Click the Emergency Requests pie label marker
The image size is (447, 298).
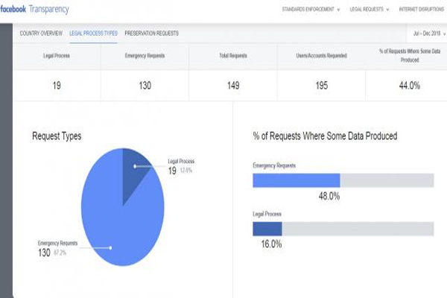(110, 248)
